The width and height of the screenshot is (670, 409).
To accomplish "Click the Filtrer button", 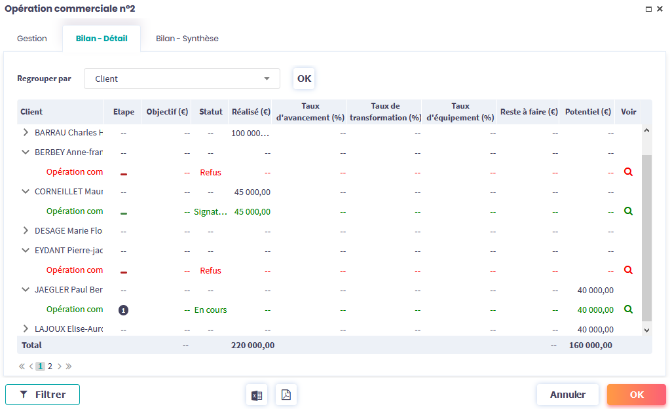I will tap(43, 395).
